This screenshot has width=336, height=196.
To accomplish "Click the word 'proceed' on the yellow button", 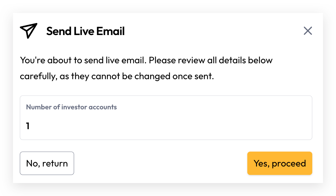I will [x=289, y=164].
